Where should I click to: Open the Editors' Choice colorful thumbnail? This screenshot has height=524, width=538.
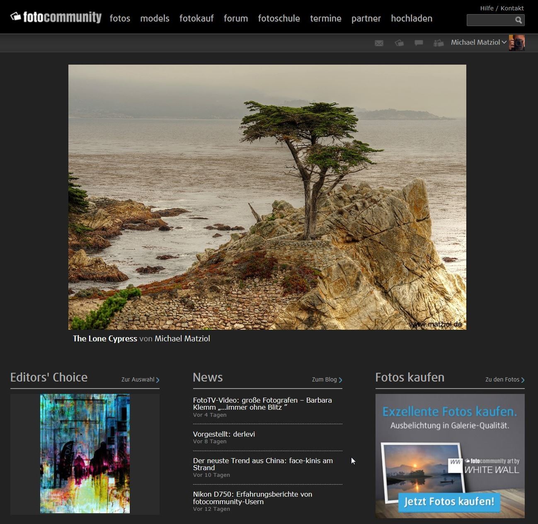pyautogui.click(x=85, y=454)
